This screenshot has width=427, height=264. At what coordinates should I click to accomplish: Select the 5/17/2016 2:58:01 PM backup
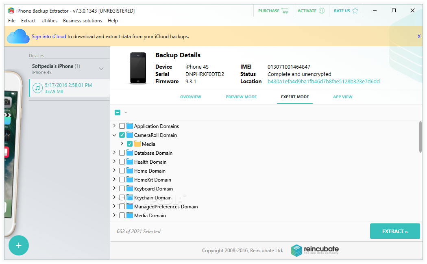point(70,88)
